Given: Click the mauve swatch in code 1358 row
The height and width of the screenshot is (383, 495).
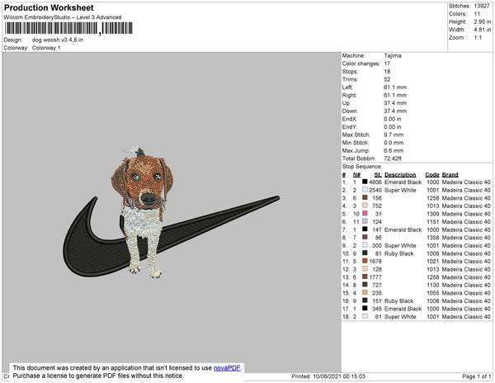Looking at the screenshot, I should tap(365, 237).
